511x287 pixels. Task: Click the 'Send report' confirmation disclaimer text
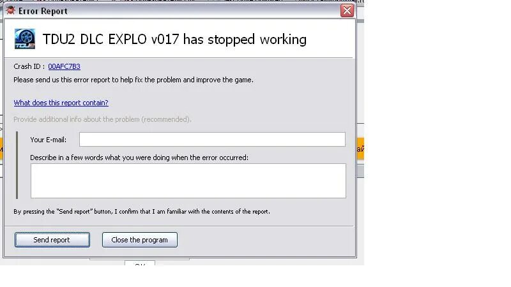point(142,212)
